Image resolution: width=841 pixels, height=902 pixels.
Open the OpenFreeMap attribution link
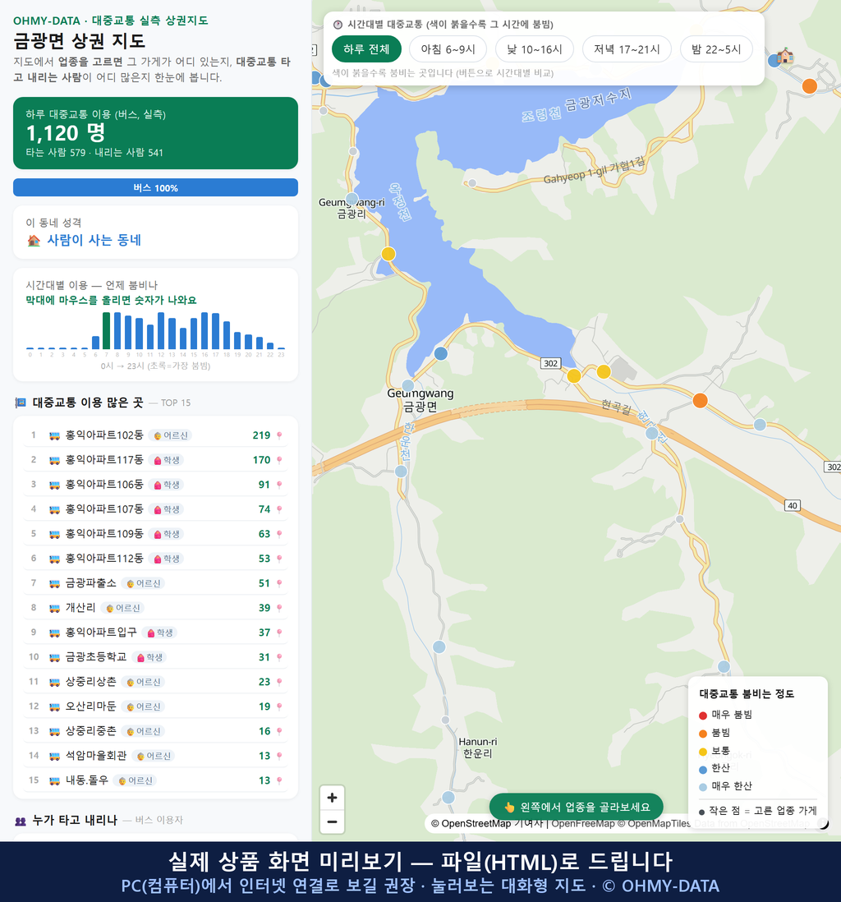pos(583,823)
